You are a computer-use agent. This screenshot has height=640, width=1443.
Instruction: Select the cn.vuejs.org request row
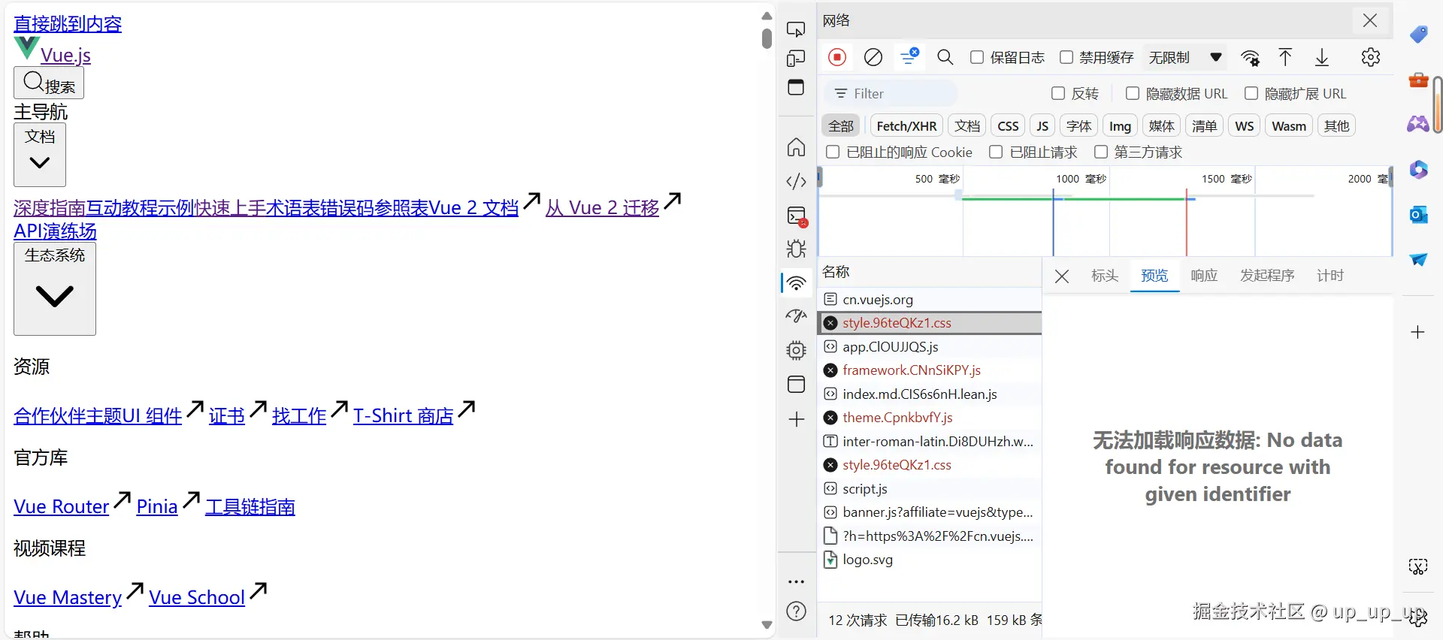pos(930,299)
